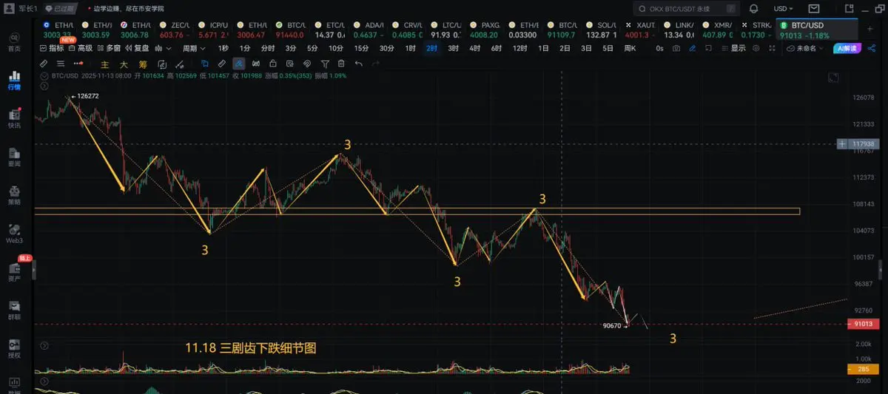Click the 0s countdown indicator
888x394 pixels.
(x=659, y=48)
